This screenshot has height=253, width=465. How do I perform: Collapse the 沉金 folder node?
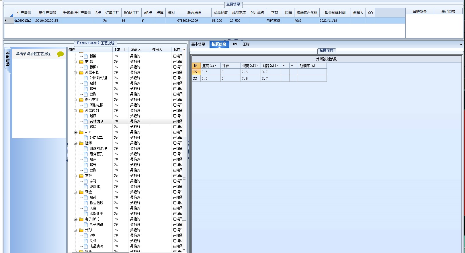point(76,192)
